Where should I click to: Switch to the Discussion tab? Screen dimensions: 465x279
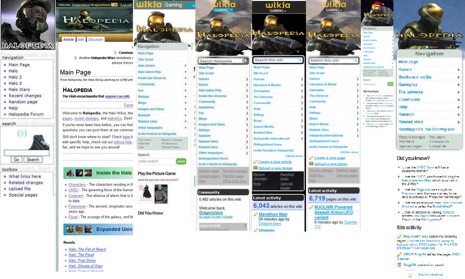pos(95,40)
